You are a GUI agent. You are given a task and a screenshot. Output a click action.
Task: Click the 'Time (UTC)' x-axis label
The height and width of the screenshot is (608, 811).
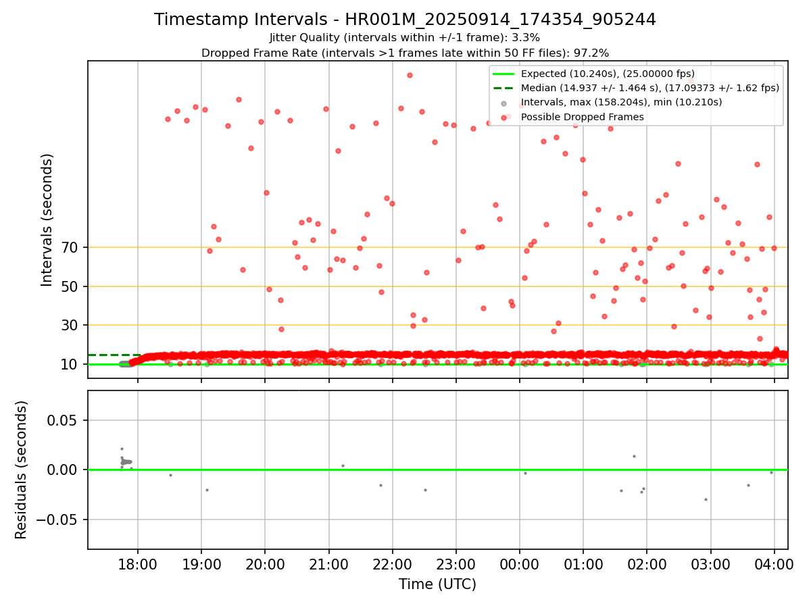[437, 584]
